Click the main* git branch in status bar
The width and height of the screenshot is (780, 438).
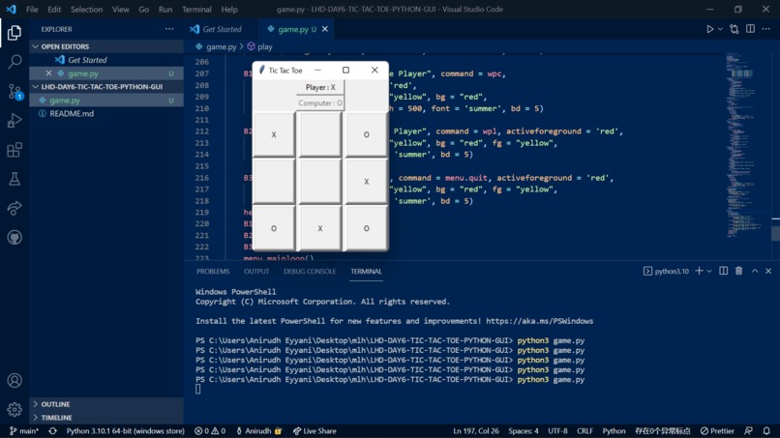(24, 431)
